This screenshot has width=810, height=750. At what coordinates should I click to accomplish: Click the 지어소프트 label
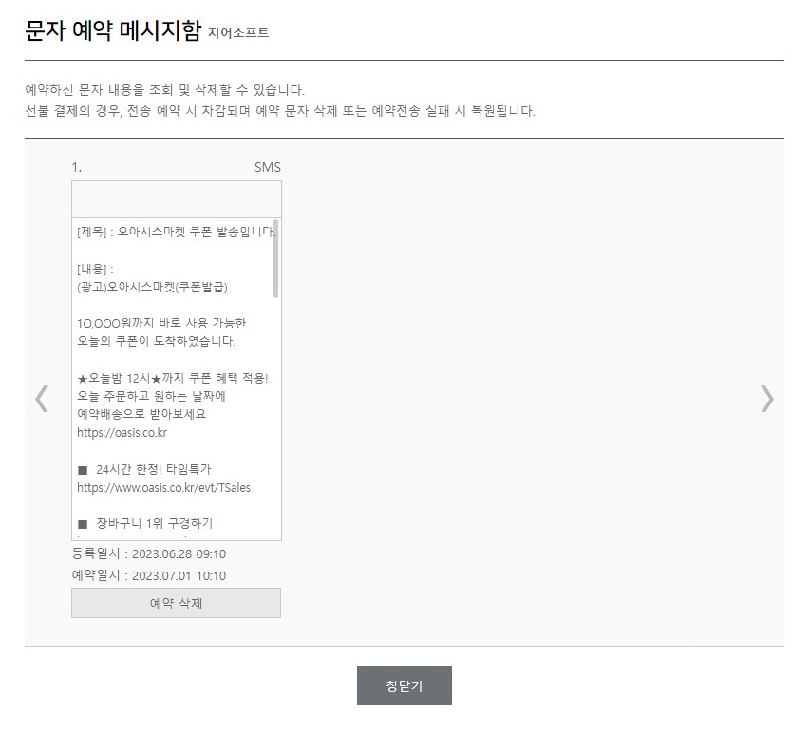tap(238, 33)
